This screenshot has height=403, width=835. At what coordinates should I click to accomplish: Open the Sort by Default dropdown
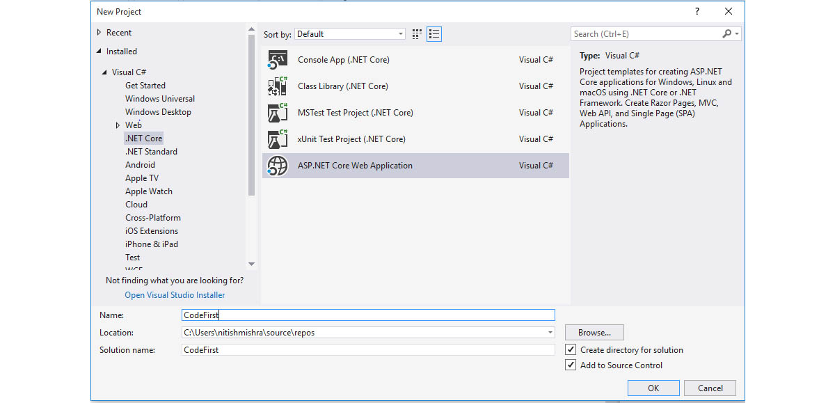[350, 34]
